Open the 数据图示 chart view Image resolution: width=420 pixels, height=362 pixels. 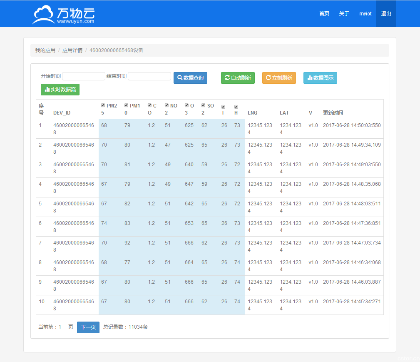321,78
